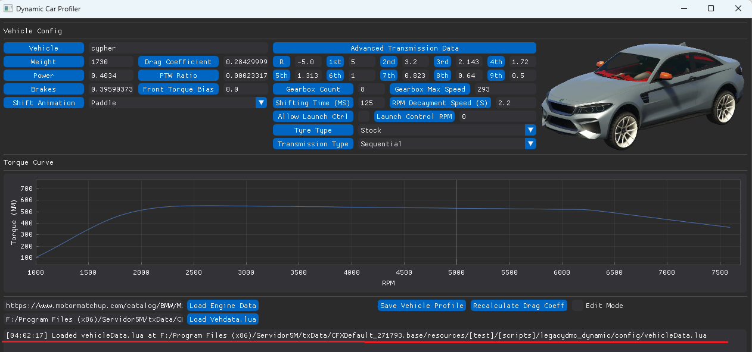
Task: Open the Transmission Type dropdown
Action: click(x=530, y=144)
